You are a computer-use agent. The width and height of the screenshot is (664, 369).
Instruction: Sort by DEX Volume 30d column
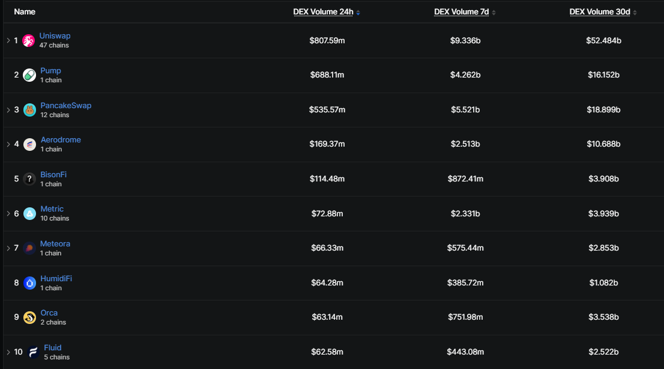click(603, 12)
